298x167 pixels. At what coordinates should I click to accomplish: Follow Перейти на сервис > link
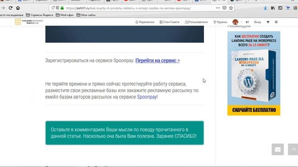(x=157, y=60)
